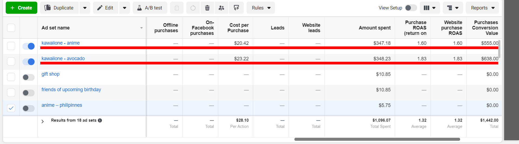
Task: Click the trash delete icon
Action: [207, 8]
